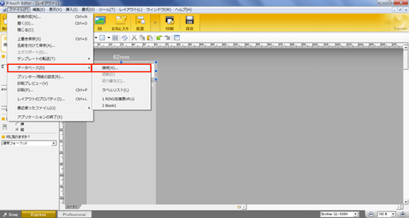This screenshot has width=409, height=218.
Task: Click the Image (図) ribbon icon
Action: click(x=100, y=23)
